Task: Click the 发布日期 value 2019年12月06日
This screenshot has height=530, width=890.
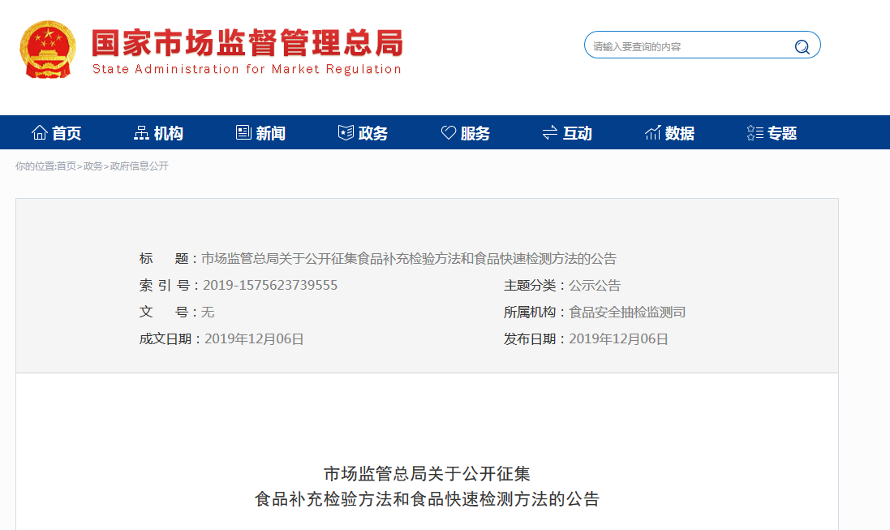Action: point(618,339)
